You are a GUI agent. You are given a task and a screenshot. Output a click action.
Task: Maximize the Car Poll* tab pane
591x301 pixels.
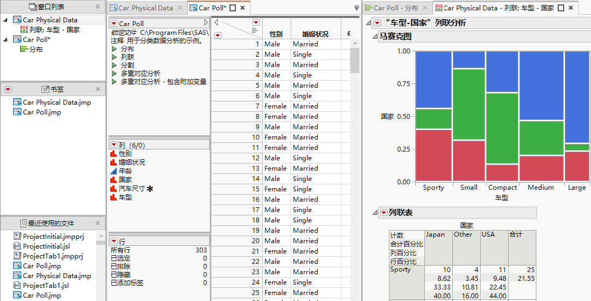233,8
